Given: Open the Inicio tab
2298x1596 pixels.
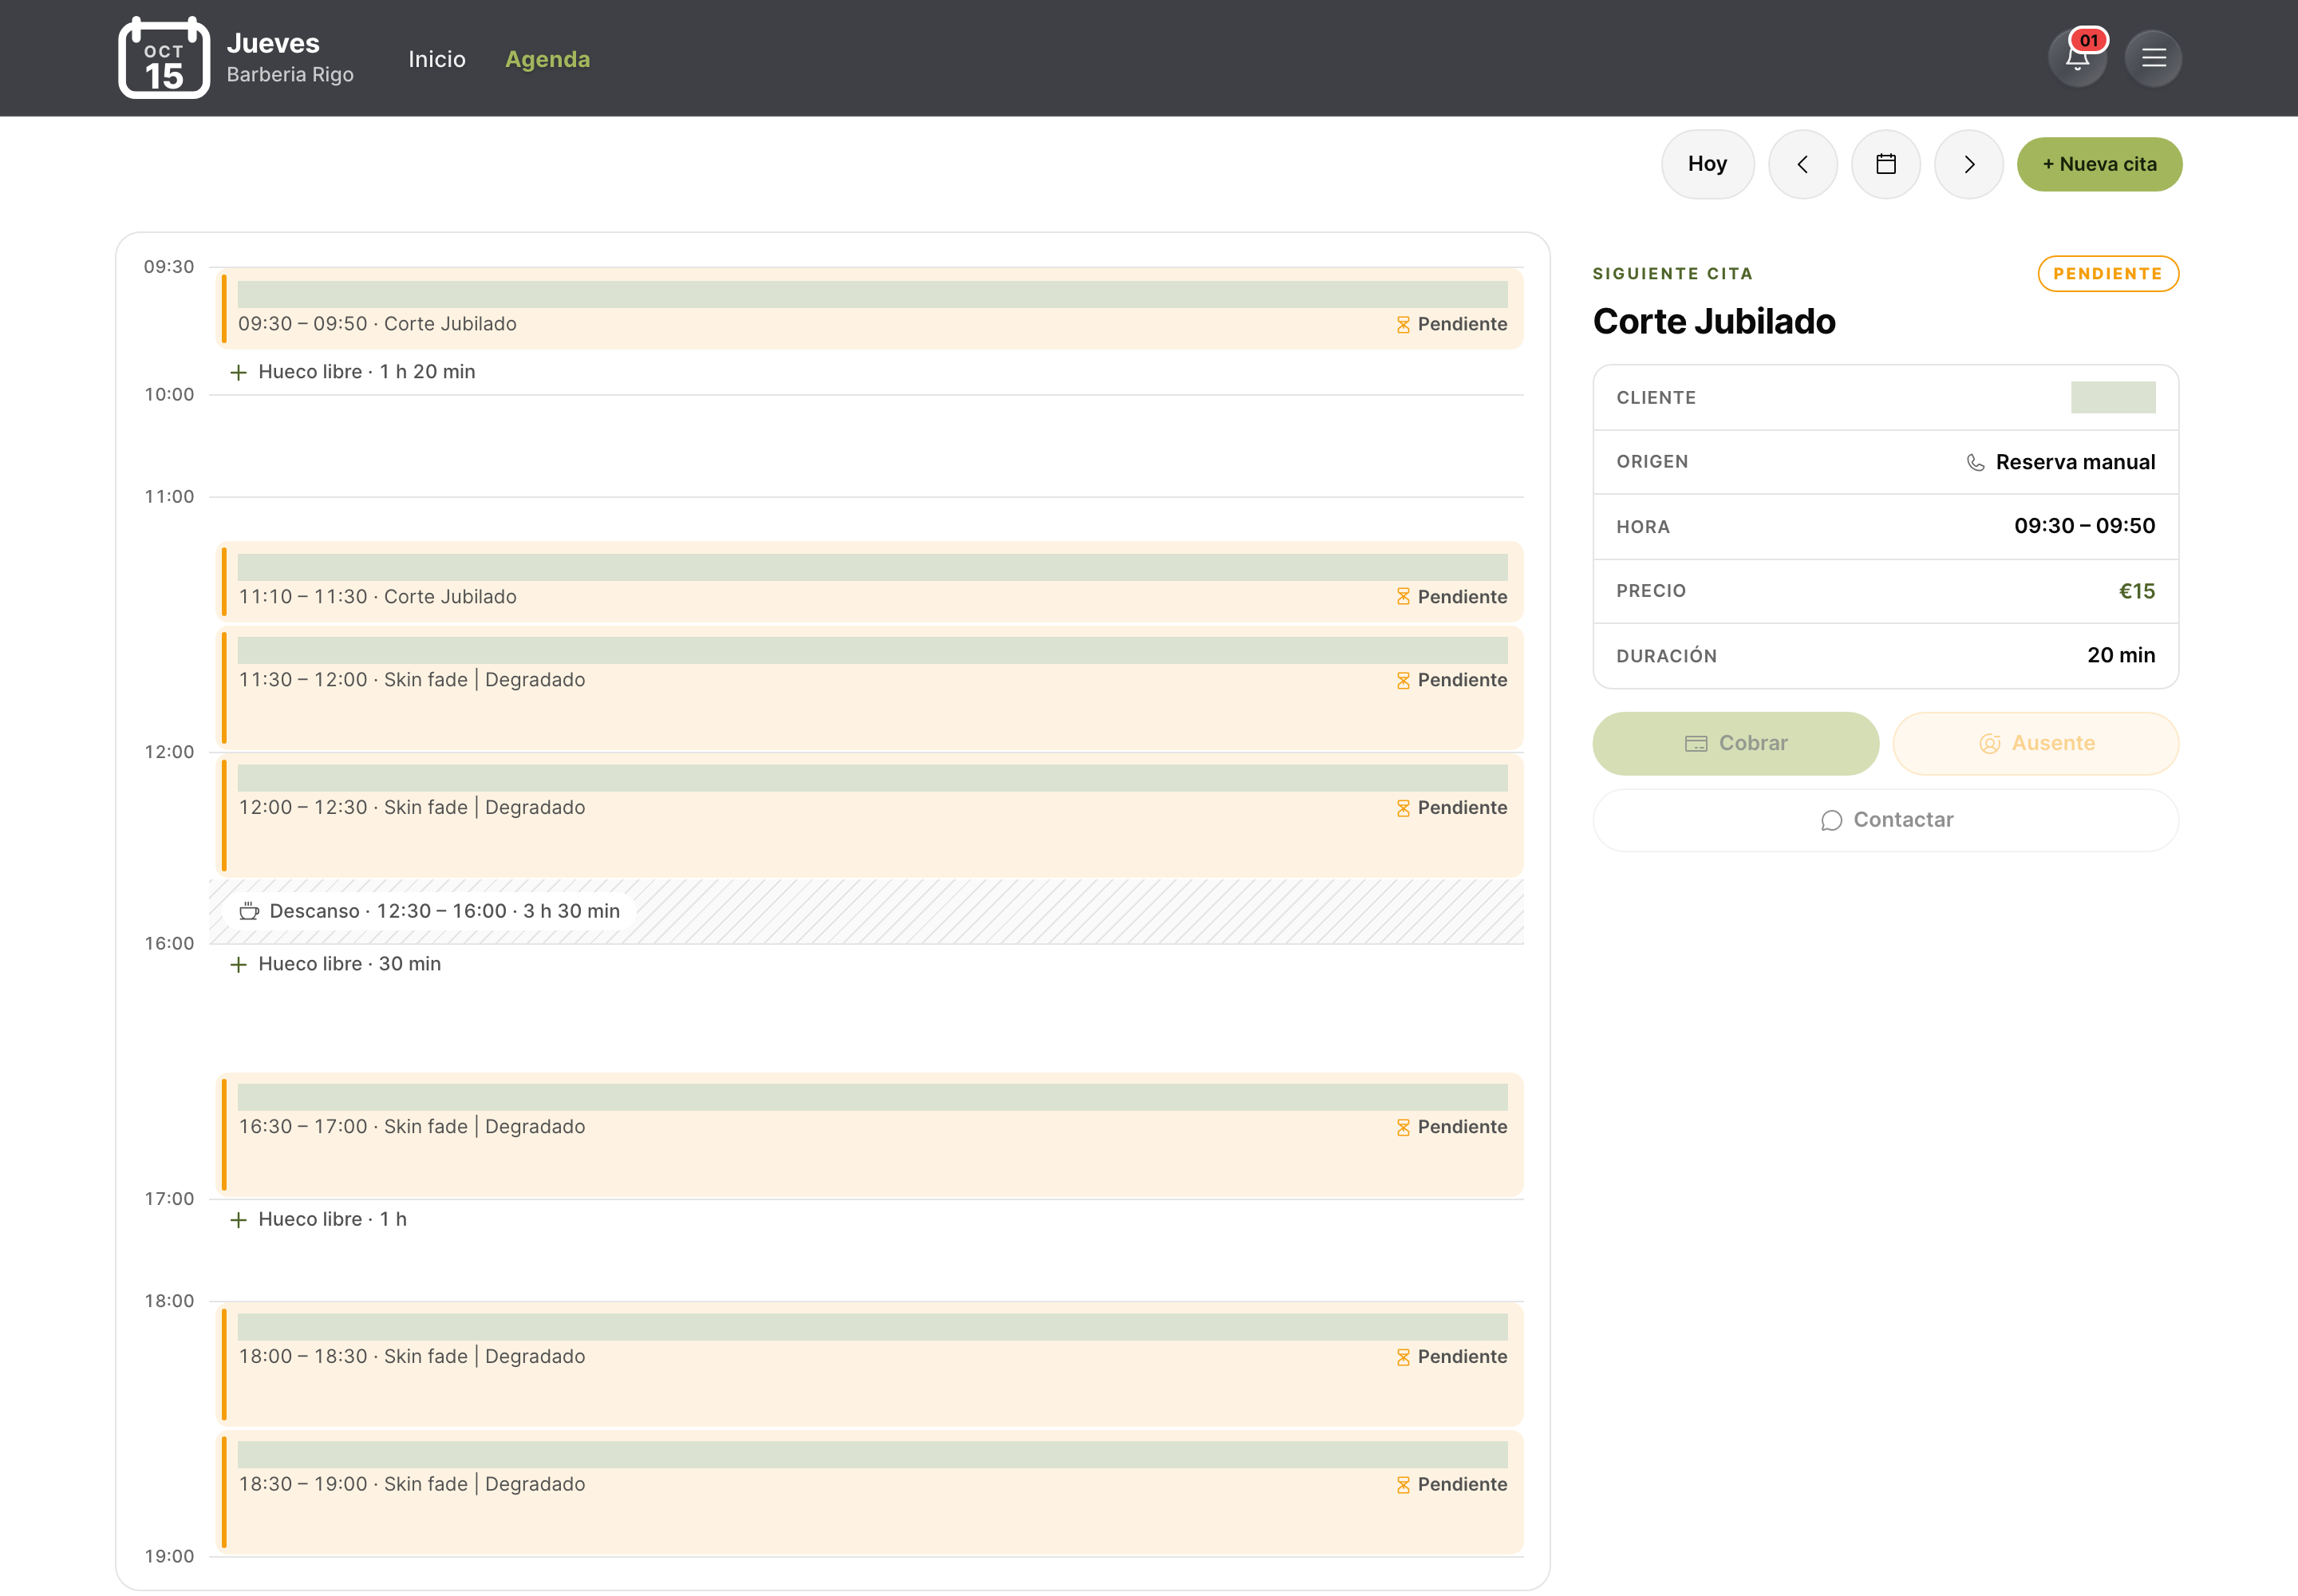Looking at the screenshot, I should click(x=437, y=59).
